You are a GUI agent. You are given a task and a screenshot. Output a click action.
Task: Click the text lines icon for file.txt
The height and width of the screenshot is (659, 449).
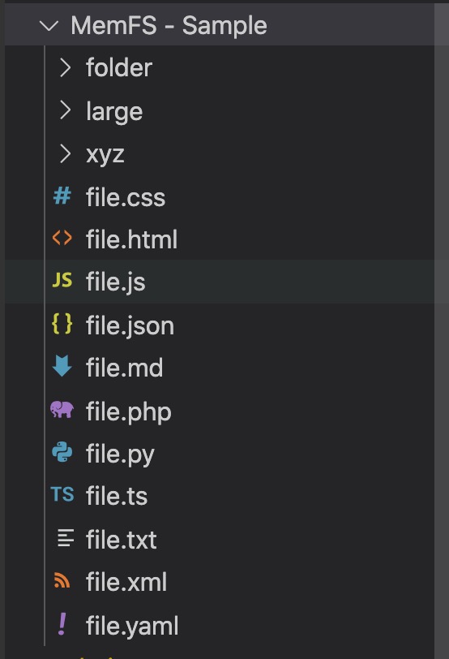point(66,538)
